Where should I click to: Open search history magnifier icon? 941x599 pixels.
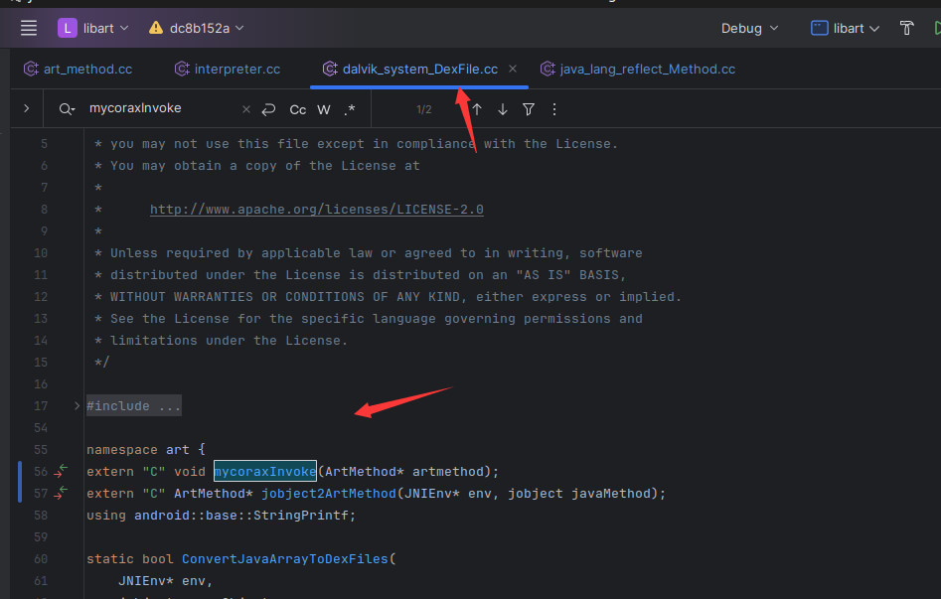[x=67, y=109]
